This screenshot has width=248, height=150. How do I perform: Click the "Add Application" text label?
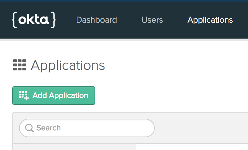pyautogui.click(x=60, y=96)
